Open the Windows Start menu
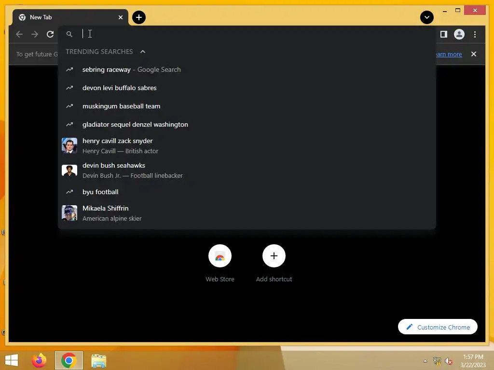 coord(12,360)
